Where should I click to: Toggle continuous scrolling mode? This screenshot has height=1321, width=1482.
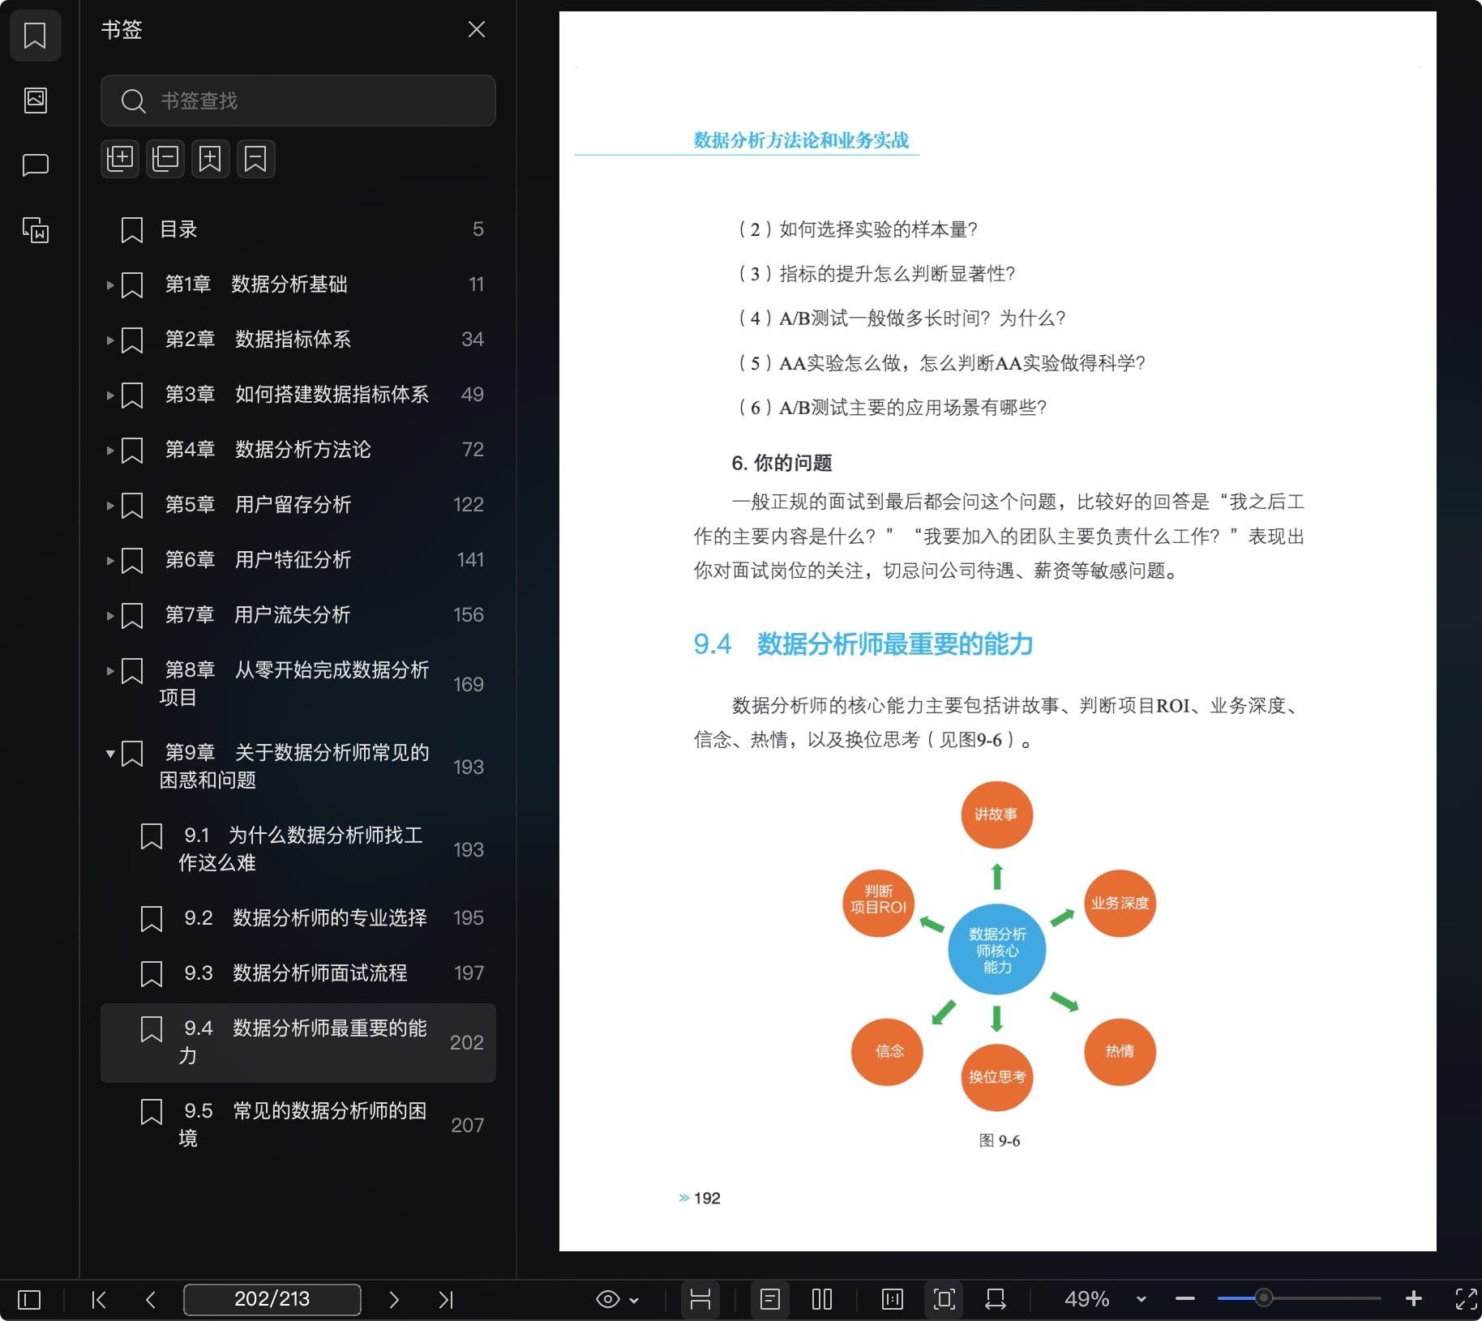(700, 1300)
